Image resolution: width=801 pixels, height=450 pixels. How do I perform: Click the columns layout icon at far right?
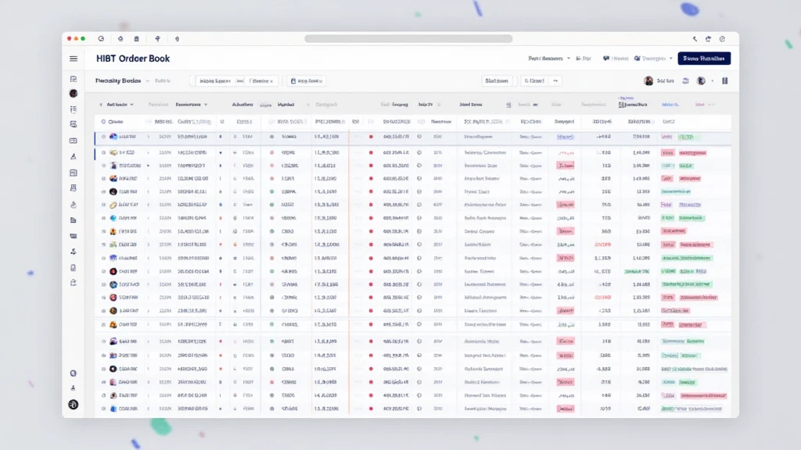pyautogui.click(x=725, y=80)
